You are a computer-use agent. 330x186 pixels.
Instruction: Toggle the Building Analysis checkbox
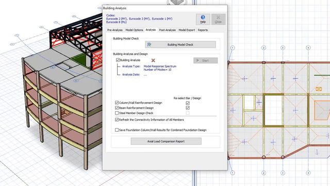(118, 60)
